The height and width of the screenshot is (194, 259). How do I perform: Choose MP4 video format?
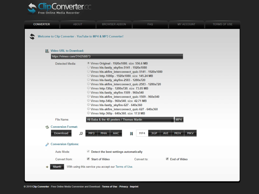point(142,133)
